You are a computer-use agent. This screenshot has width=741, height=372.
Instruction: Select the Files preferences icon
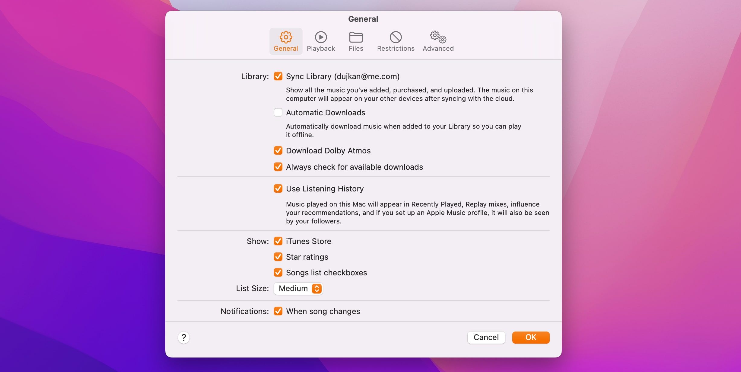[x=356, y=37]
